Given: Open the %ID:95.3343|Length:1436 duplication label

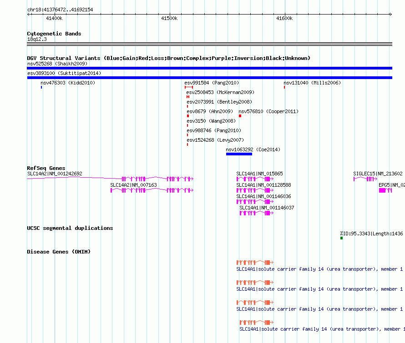Looking at the screenshot, I should point(371,234).
